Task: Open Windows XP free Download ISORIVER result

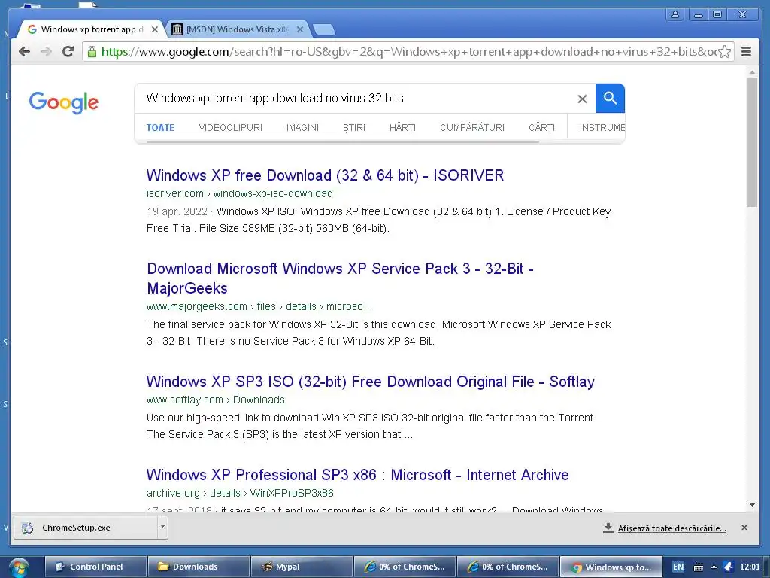Action: click(325, 175)
